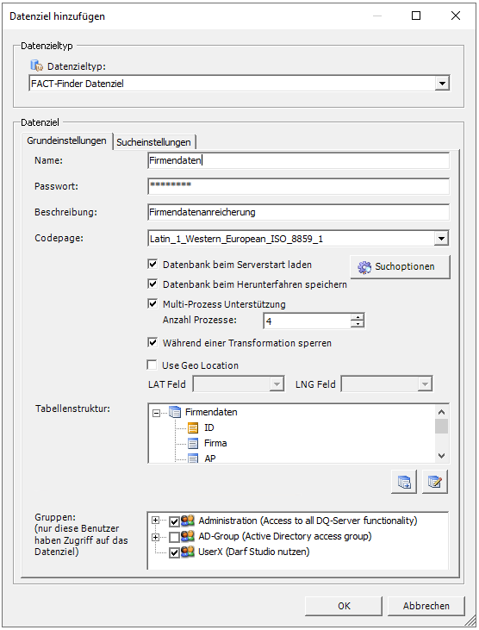Switch to the Sucheinstellungen tab
The height and width of the screenshot is (630, 479).
point(153,142)
